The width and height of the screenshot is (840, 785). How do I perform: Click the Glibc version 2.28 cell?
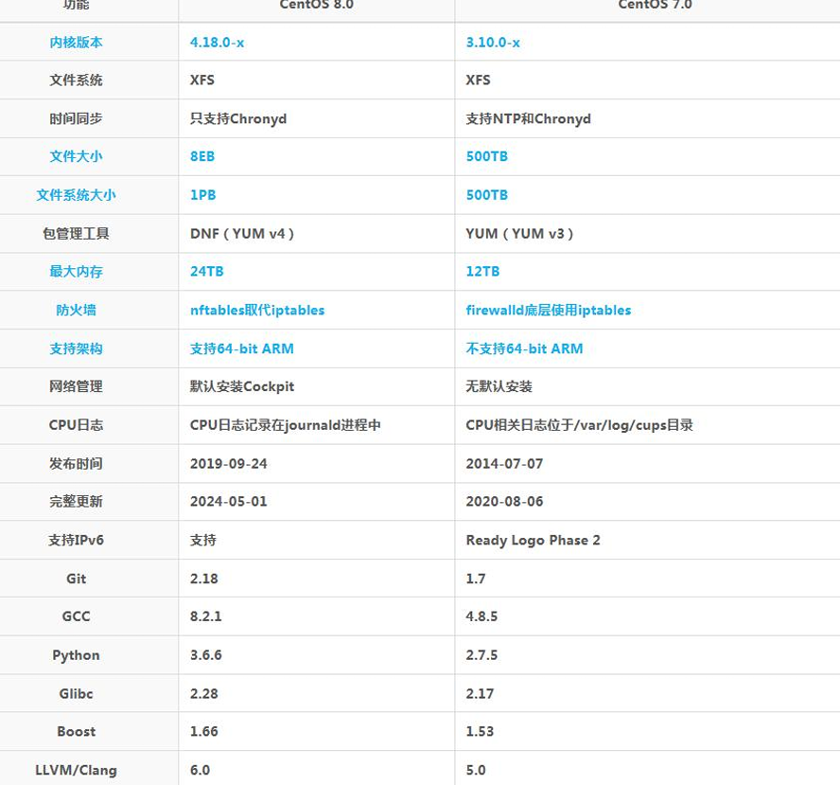204,693
